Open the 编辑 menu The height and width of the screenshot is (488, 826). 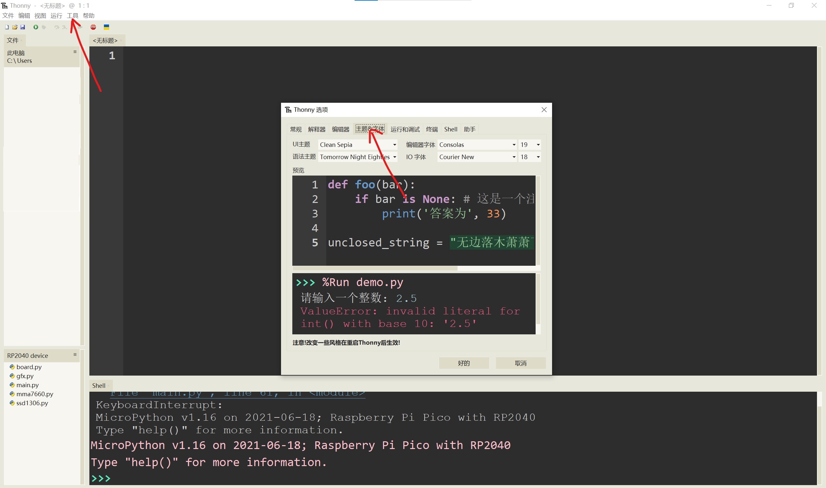click(24, 15)
